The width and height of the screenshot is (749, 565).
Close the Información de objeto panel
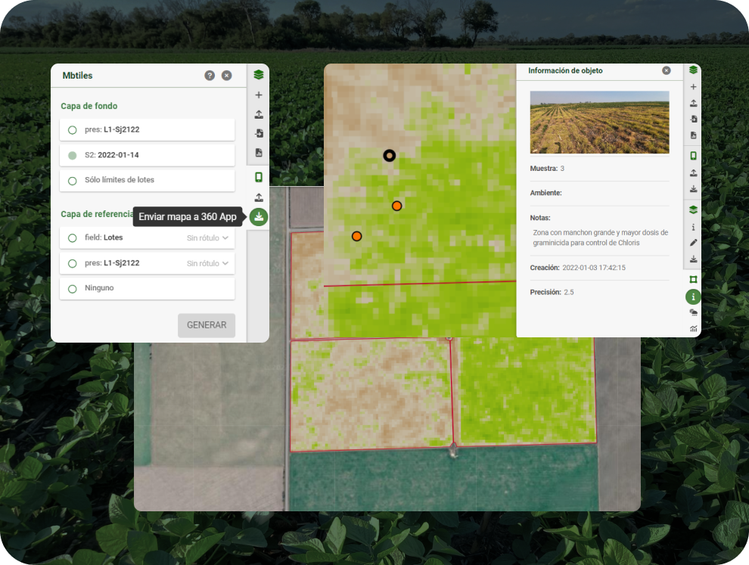tap(667, 70)
